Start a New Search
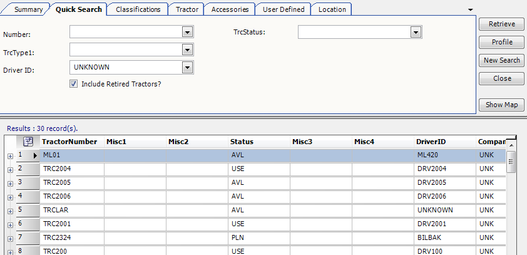 tap(501, 60)
